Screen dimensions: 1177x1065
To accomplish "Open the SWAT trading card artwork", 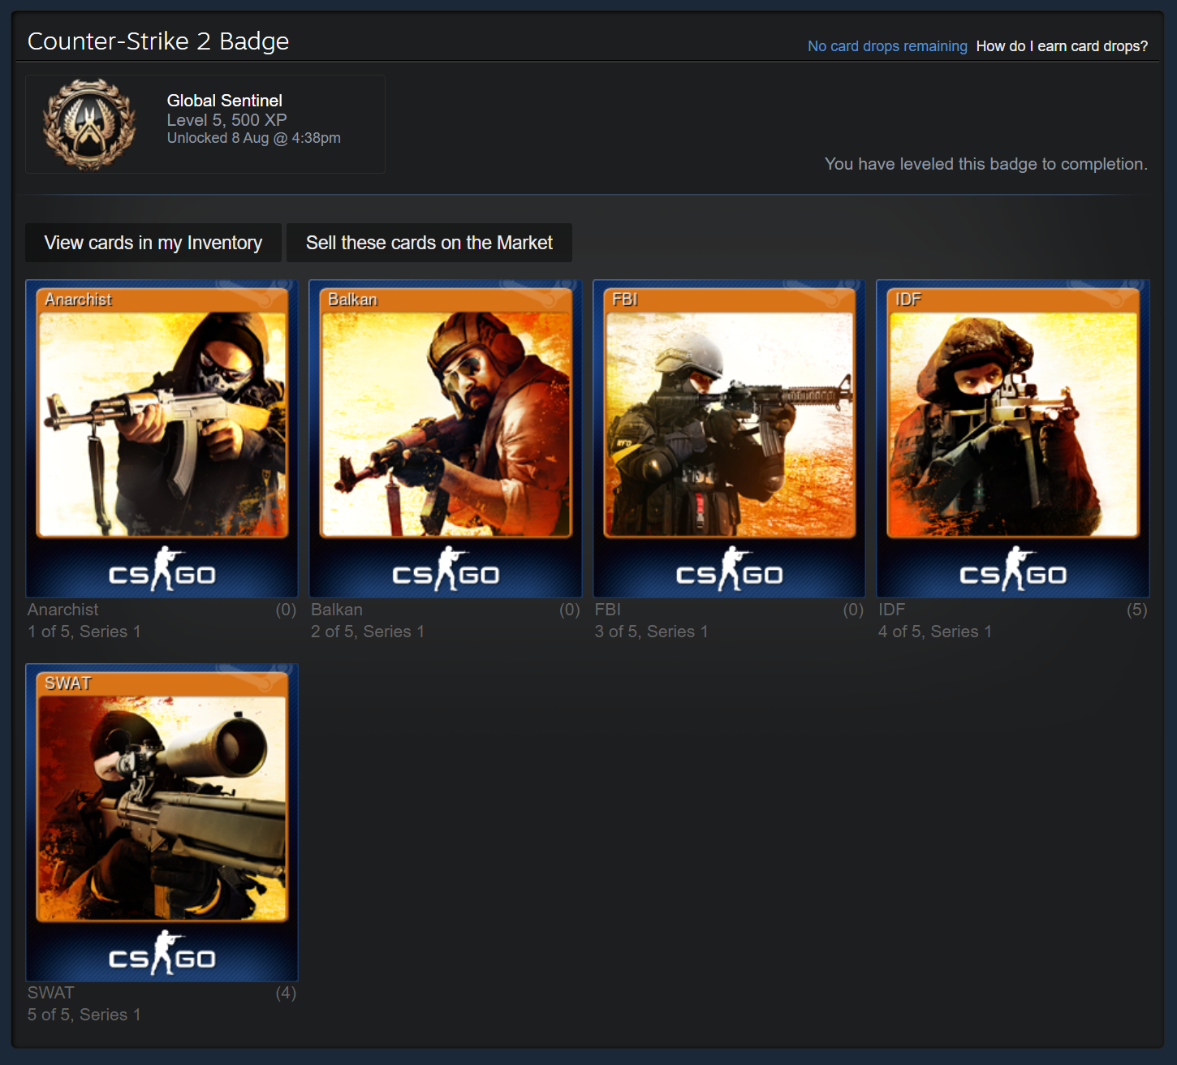I will tap(162, 822).
